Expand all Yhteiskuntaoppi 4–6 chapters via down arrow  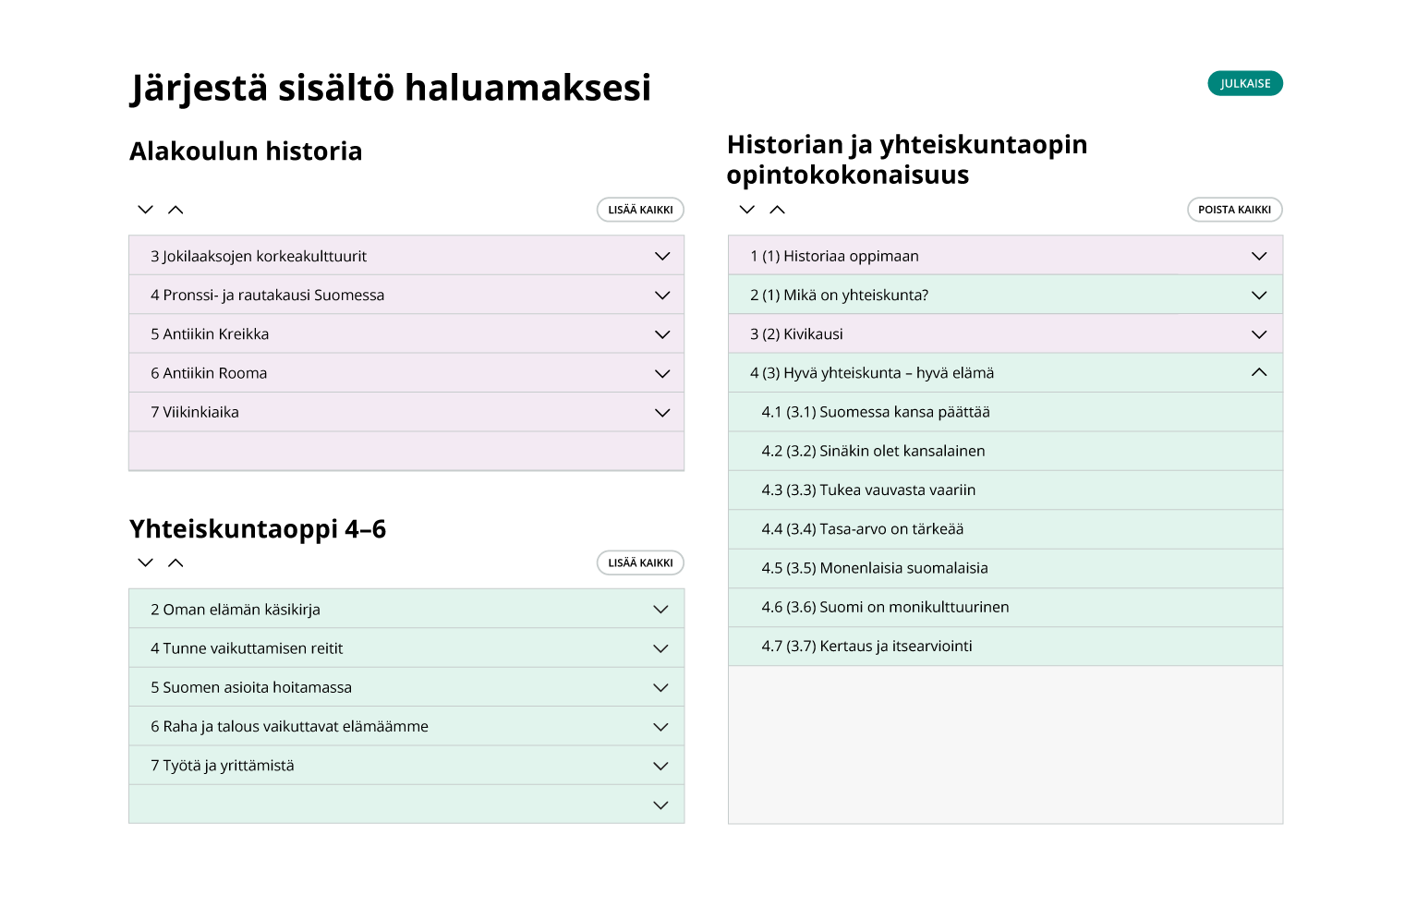[x=145, y=562]
